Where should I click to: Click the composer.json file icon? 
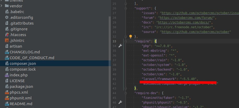(x=7, y=64)
